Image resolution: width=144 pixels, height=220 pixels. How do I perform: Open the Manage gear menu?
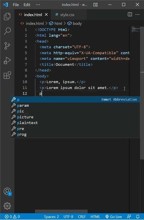click(x=7, y=206)
